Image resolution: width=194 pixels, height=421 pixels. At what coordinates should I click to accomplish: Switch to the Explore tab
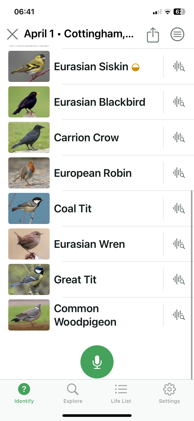[73, 394]
